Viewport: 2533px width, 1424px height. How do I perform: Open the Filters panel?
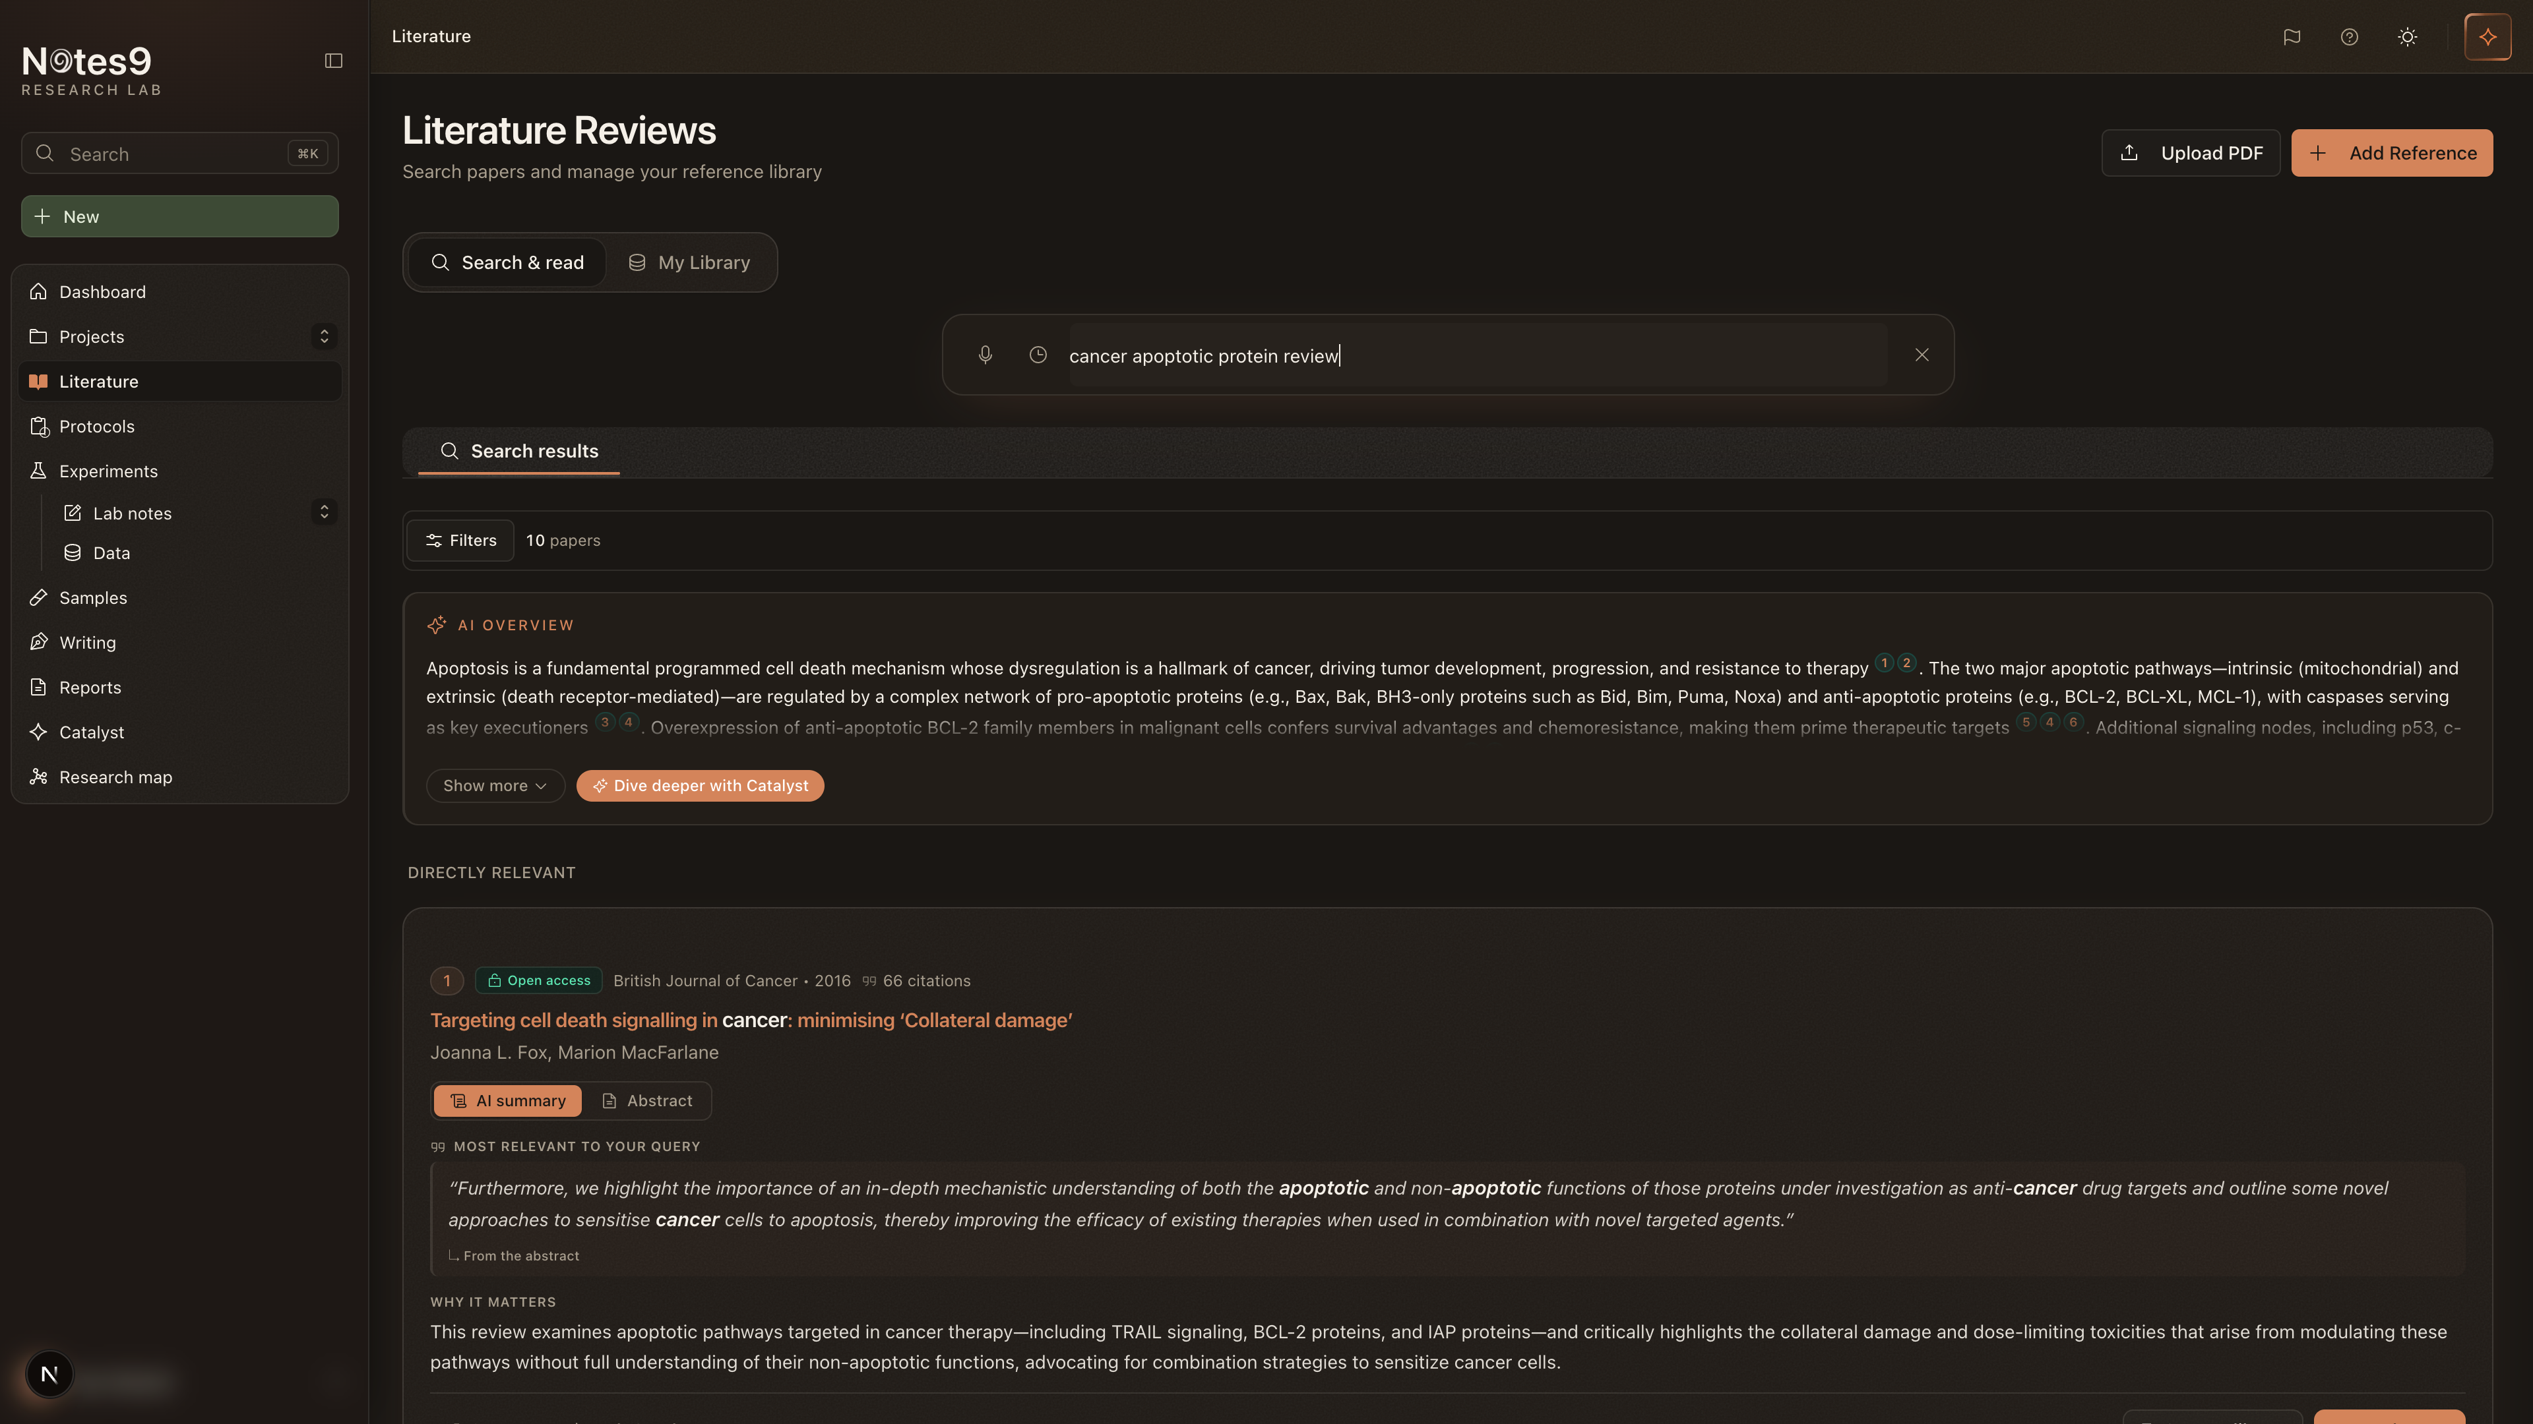pos(460,541)
